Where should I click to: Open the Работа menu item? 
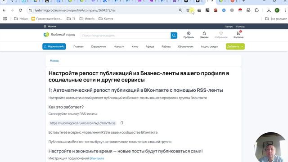pos(166,47)
